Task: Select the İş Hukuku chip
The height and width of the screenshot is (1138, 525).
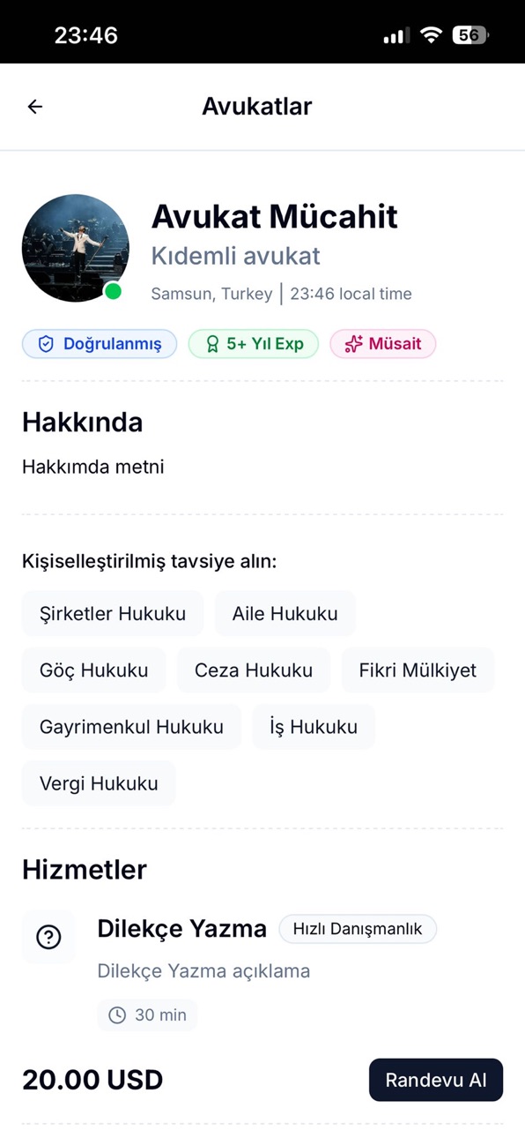Action: [314, 727]
